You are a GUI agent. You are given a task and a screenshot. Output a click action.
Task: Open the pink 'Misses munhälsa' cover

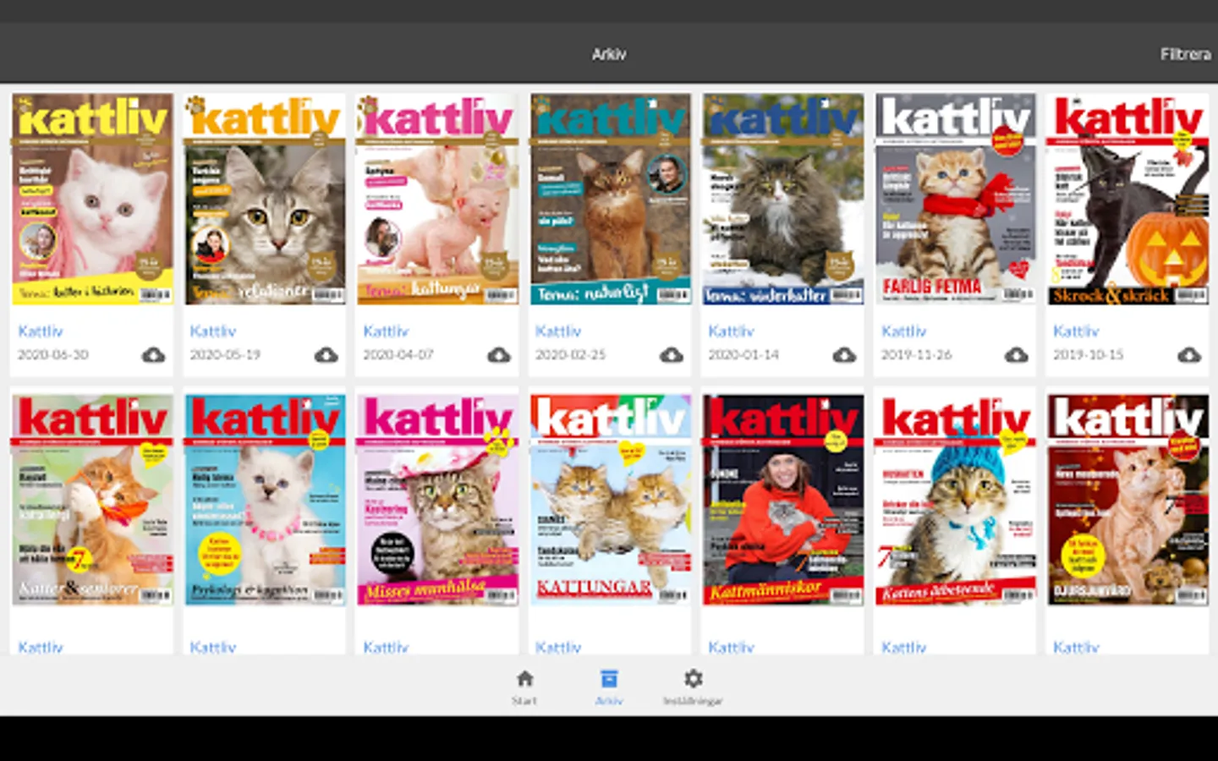tap(437, 500)
